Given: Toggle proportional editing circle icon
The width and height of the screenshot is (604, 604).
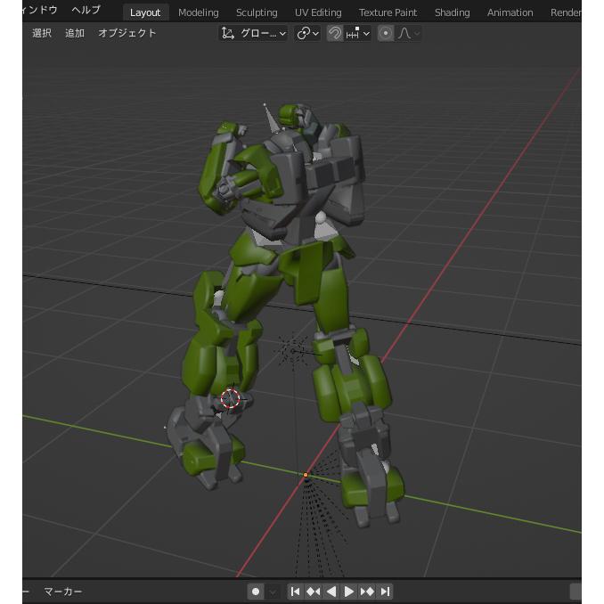Looking at the screenshot, I should [386, 34].
